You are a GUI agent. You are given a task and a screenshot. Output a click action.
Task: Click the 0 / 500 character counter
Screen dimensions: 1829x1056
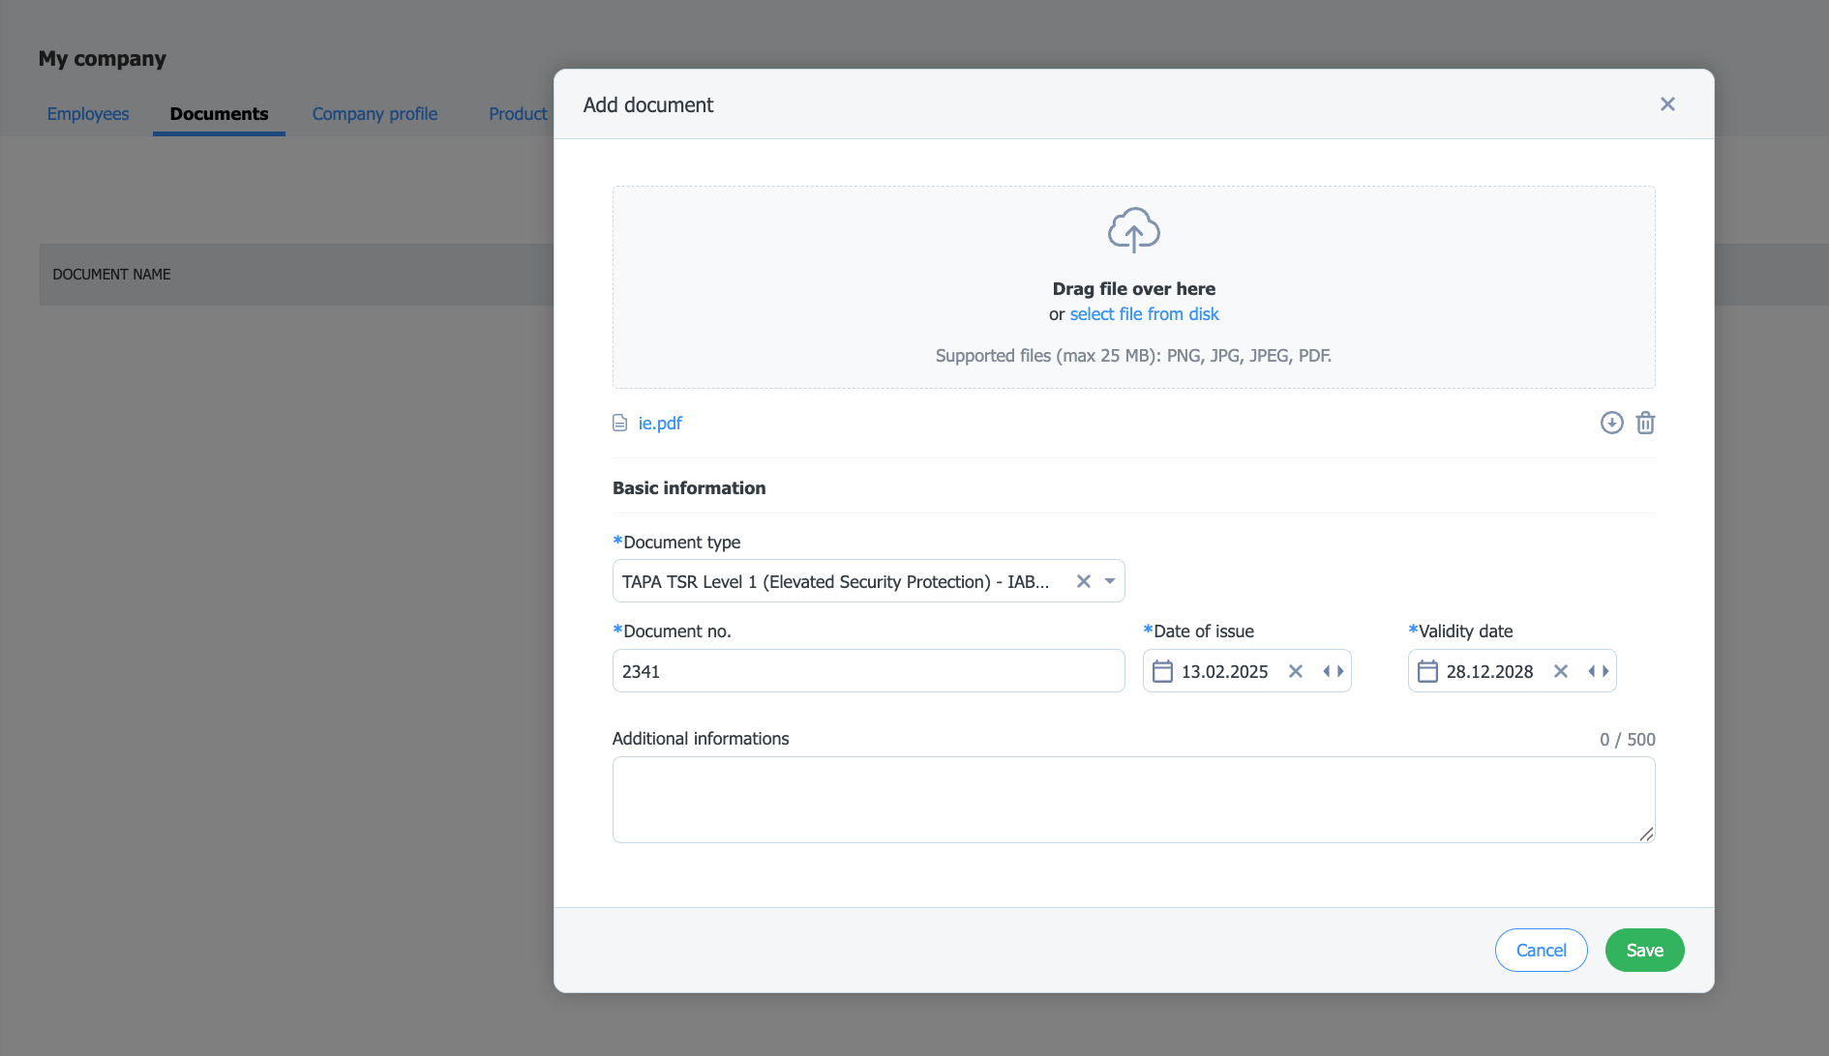[x=1627, y=740]
